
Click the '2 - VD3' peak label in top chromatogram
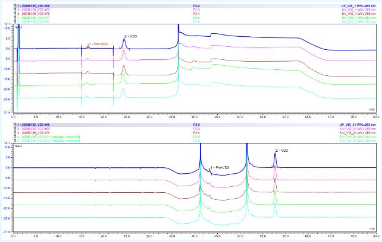(x=131, y=37)
